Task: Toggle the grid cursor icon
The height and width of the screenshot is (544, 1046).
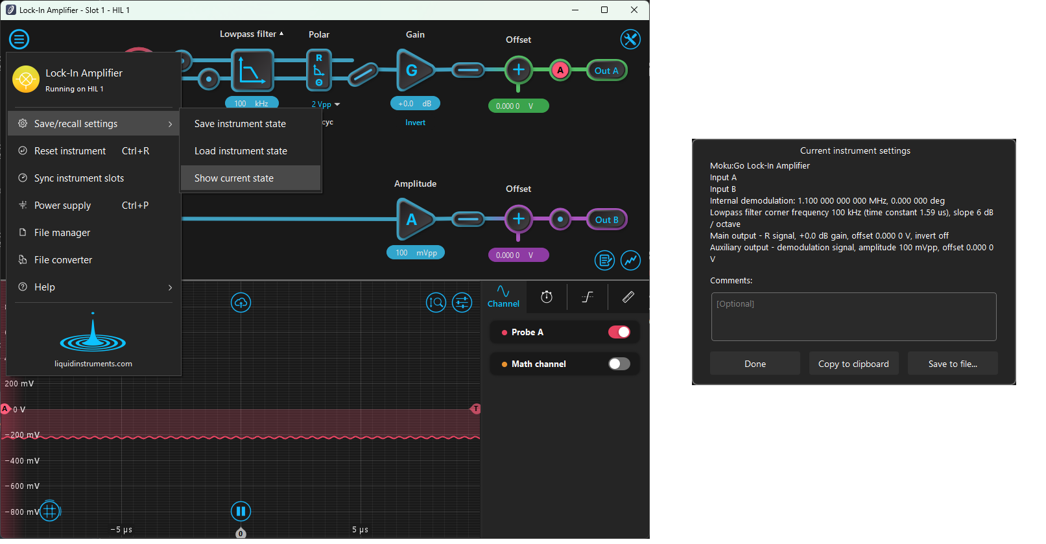Action: coord(50,512)
